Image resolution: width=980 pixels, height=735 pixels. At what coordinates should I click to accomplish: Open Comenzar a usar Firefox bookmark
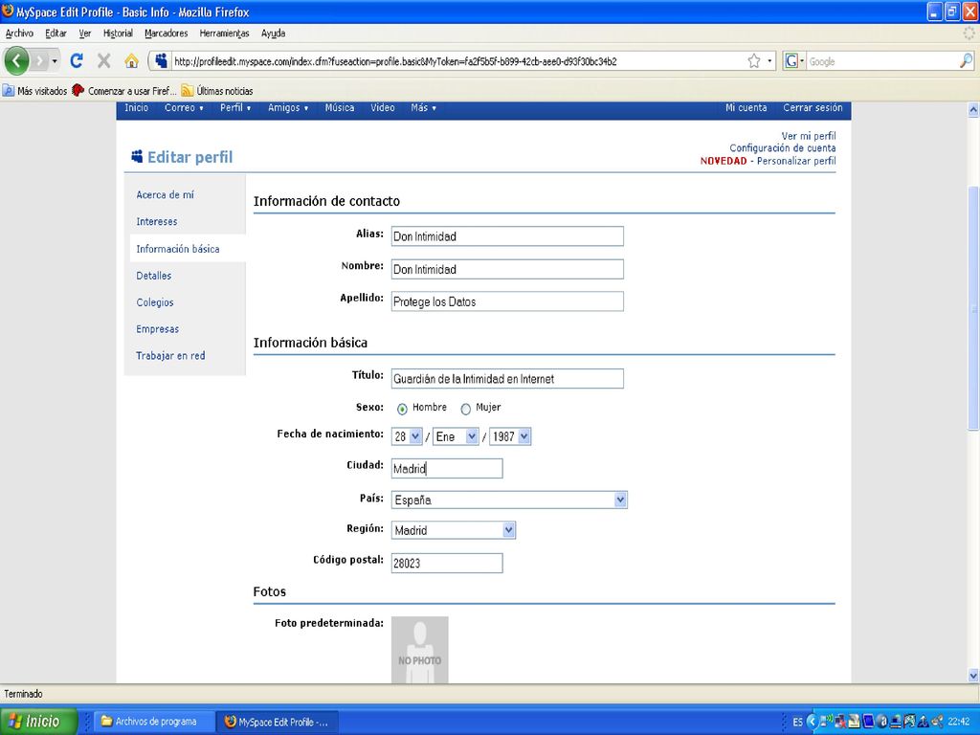click(123, 91)
